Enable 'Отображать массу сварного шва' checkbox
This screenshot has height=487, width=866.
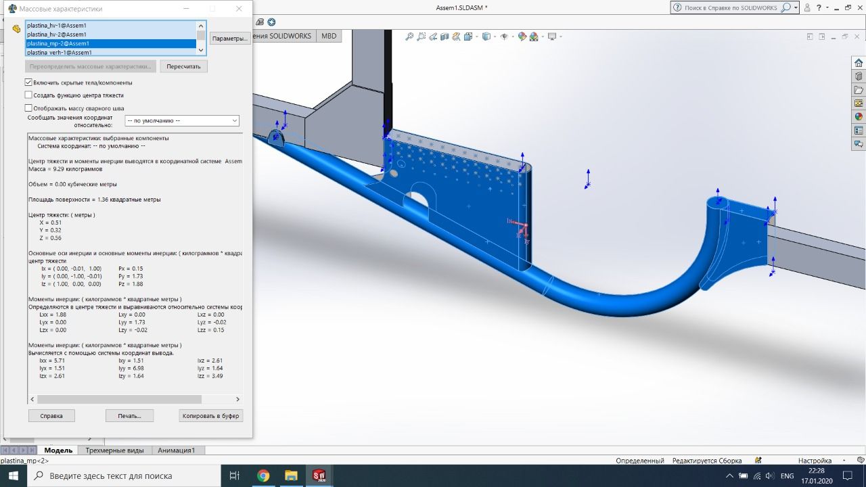click(28, 108)
